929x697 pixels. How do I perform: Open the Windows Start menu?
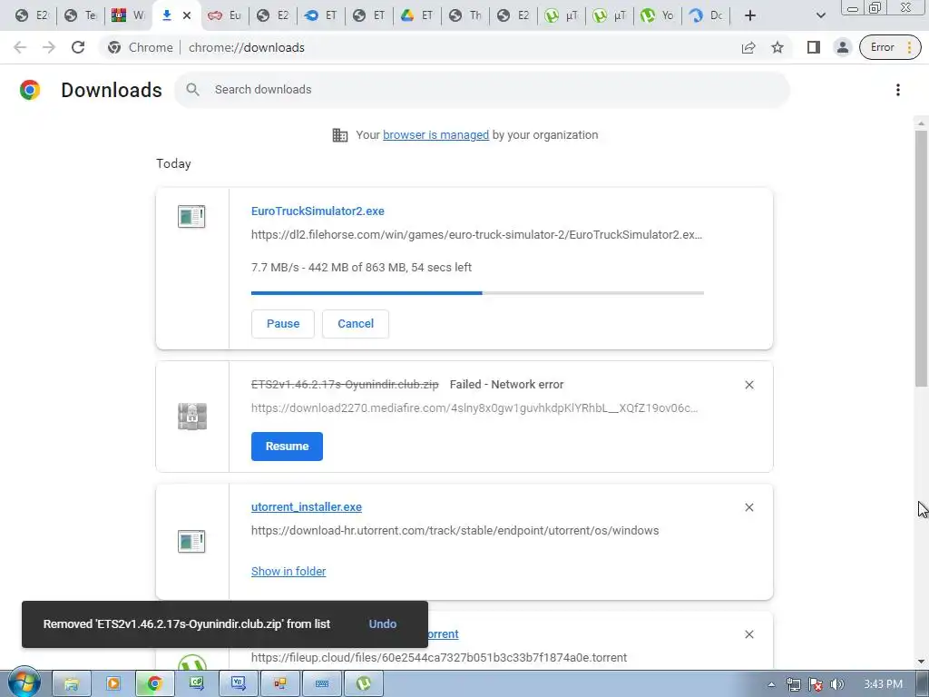pyautogui.click(x=24, y=684)
